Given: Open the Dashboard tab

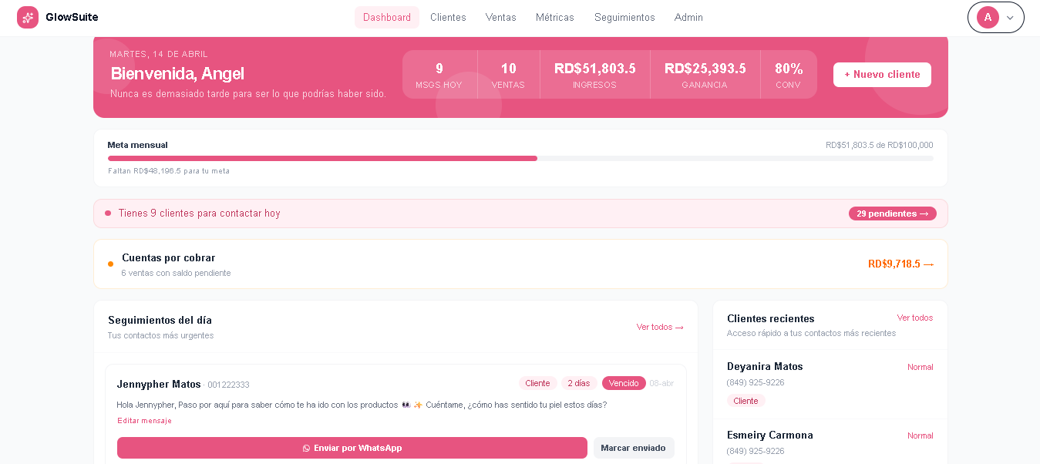Looking at the screenshot, I should pyautogui.click(x=386, y=17).
